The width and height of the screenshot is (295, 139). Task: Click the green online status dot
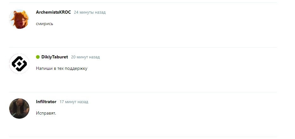pyautogui.click(x=38, y=57)
